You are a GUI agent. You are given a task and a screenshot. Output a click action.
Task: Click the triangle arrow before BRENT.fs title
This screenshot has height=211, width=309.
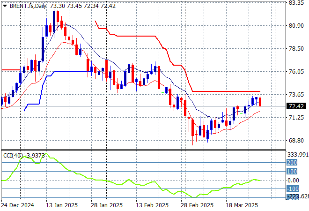point(5,5)
